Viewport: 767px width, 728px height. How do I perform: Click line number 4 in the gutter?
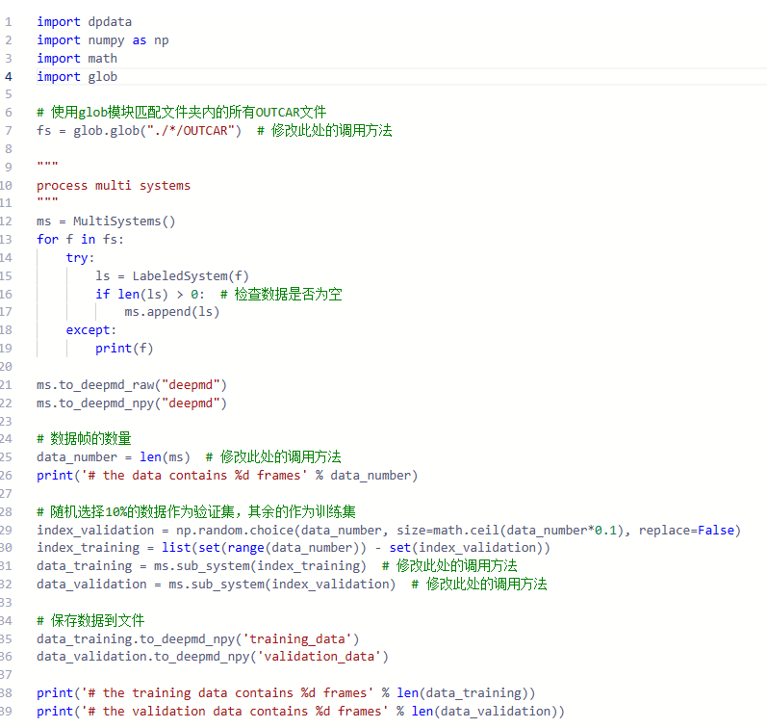pos(9,76)
